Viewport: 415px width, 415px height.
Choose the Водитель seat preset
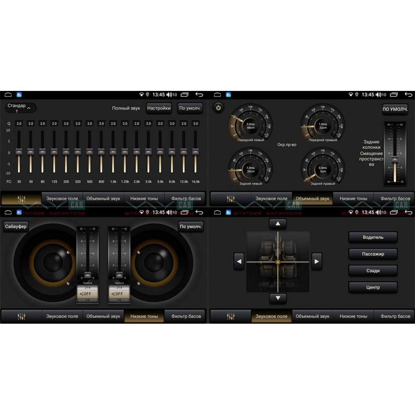(373, 237)
